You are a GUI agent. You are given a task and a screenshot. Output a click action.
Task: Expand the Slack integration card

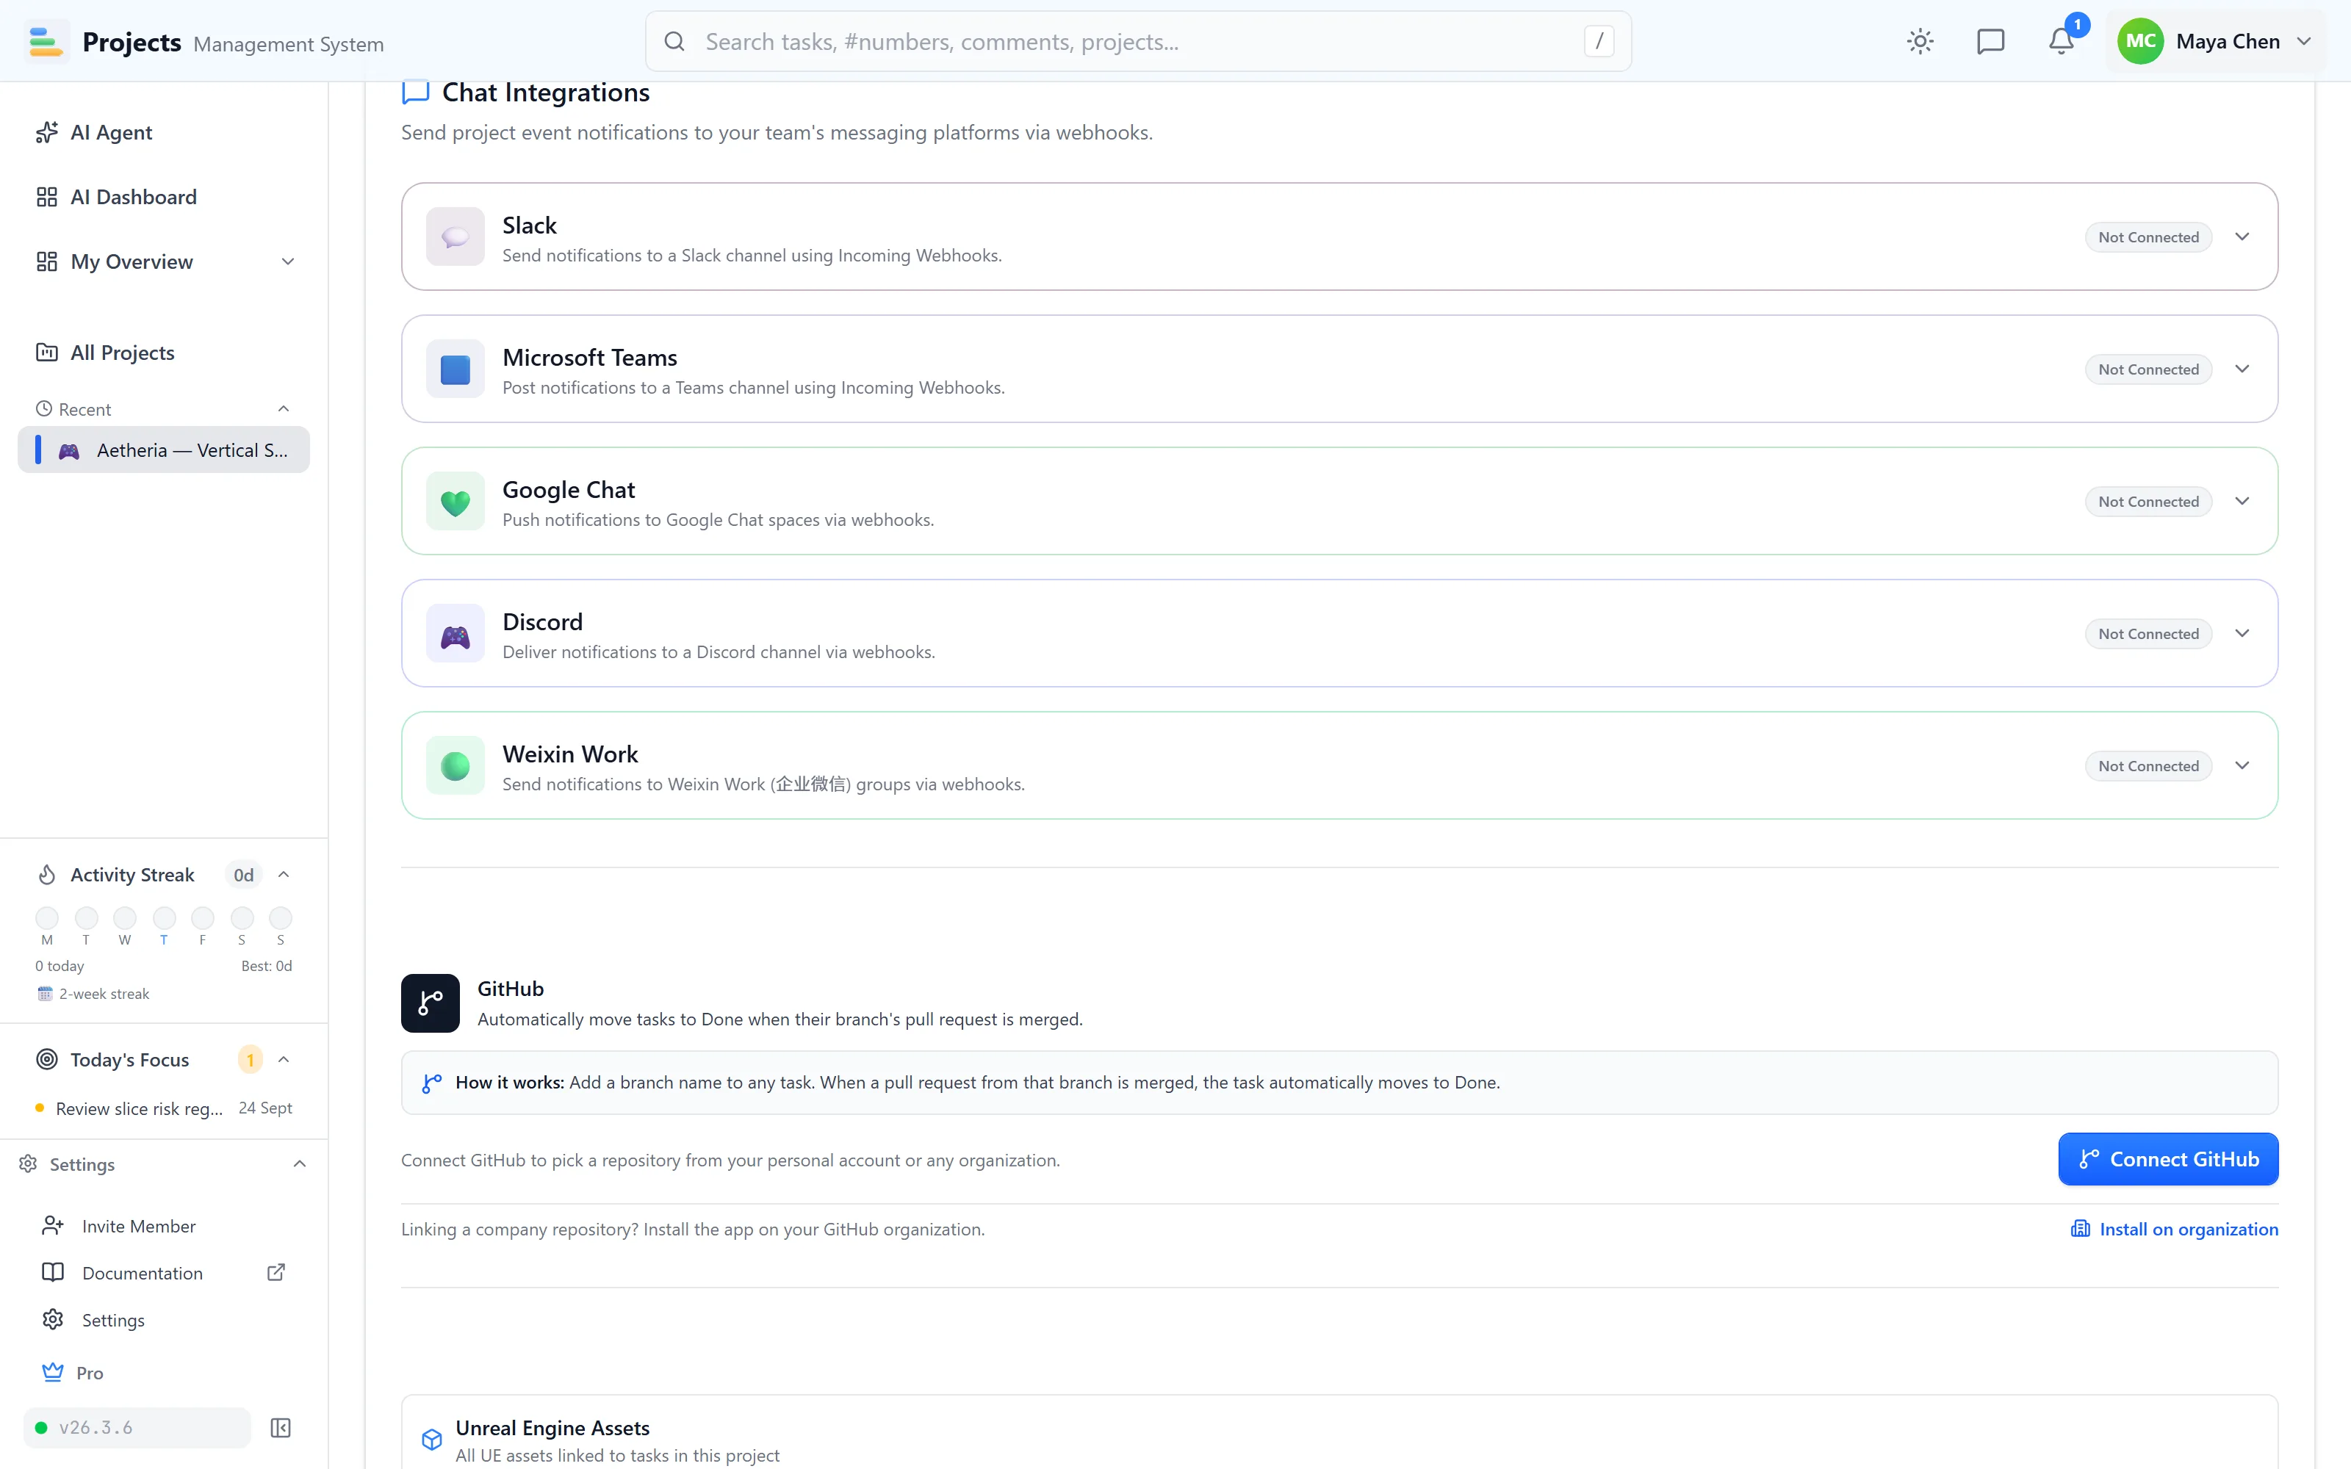[x=2242, y=236]
